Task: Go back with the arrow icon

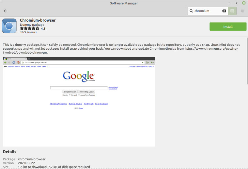Action: point(5,11)
